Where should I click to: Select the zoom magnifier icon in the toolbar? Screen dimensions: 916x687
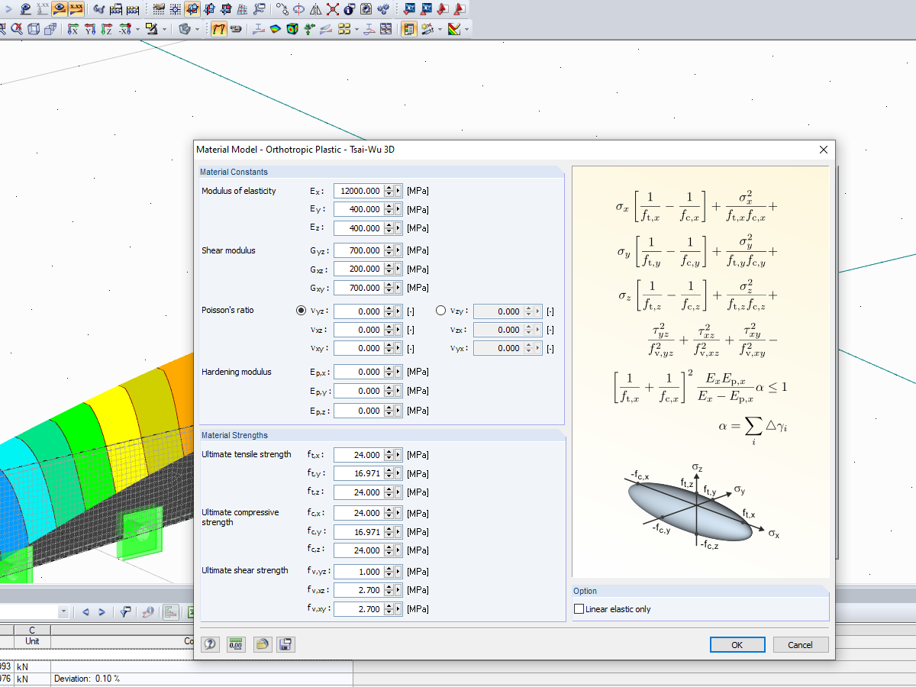(x=17, y=29)
